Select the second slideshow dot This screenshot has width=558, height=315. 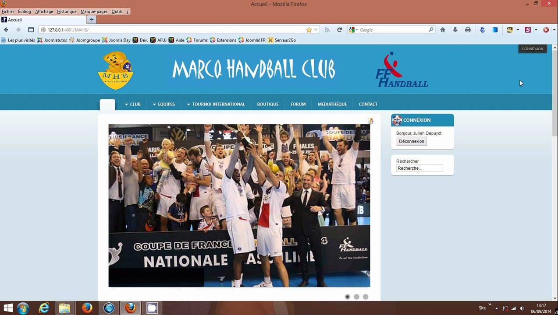[356, 297]
